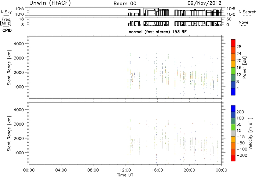The height and width of the screenshot is (177, 256).
Task: Click the 'Nave' legend label
Action: point(243,22)
